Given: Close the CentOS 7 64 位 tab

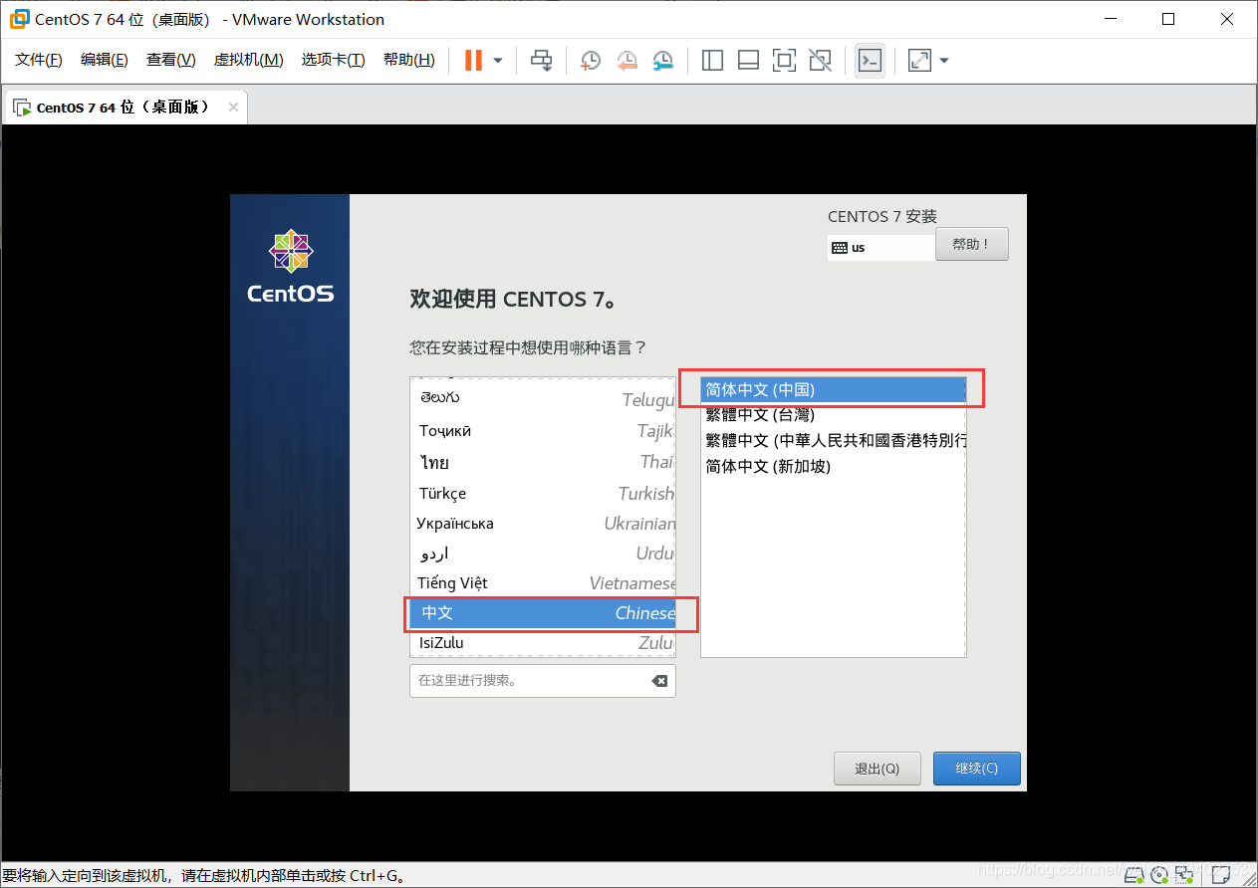Looking at the screenshot, I should [x=233, y=108].
